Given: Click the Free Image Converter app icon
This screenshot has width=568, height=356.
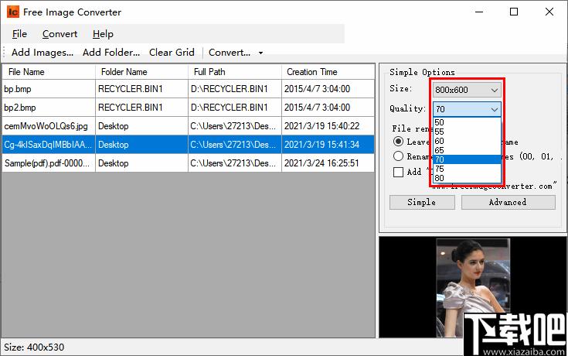Looking at the screenshot, I should [12, 12].
